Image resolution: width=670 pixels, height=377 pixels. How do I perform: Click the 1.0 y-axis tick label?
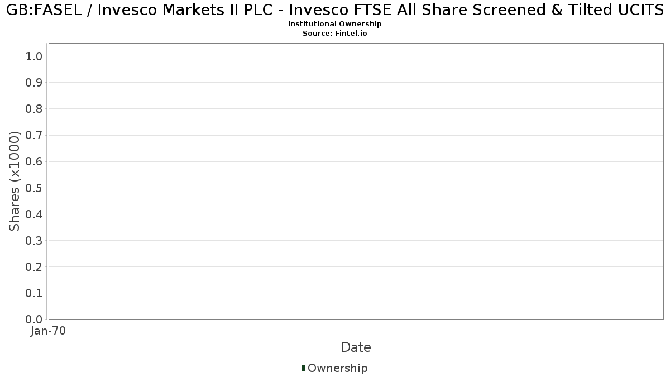tap(34, 56)
